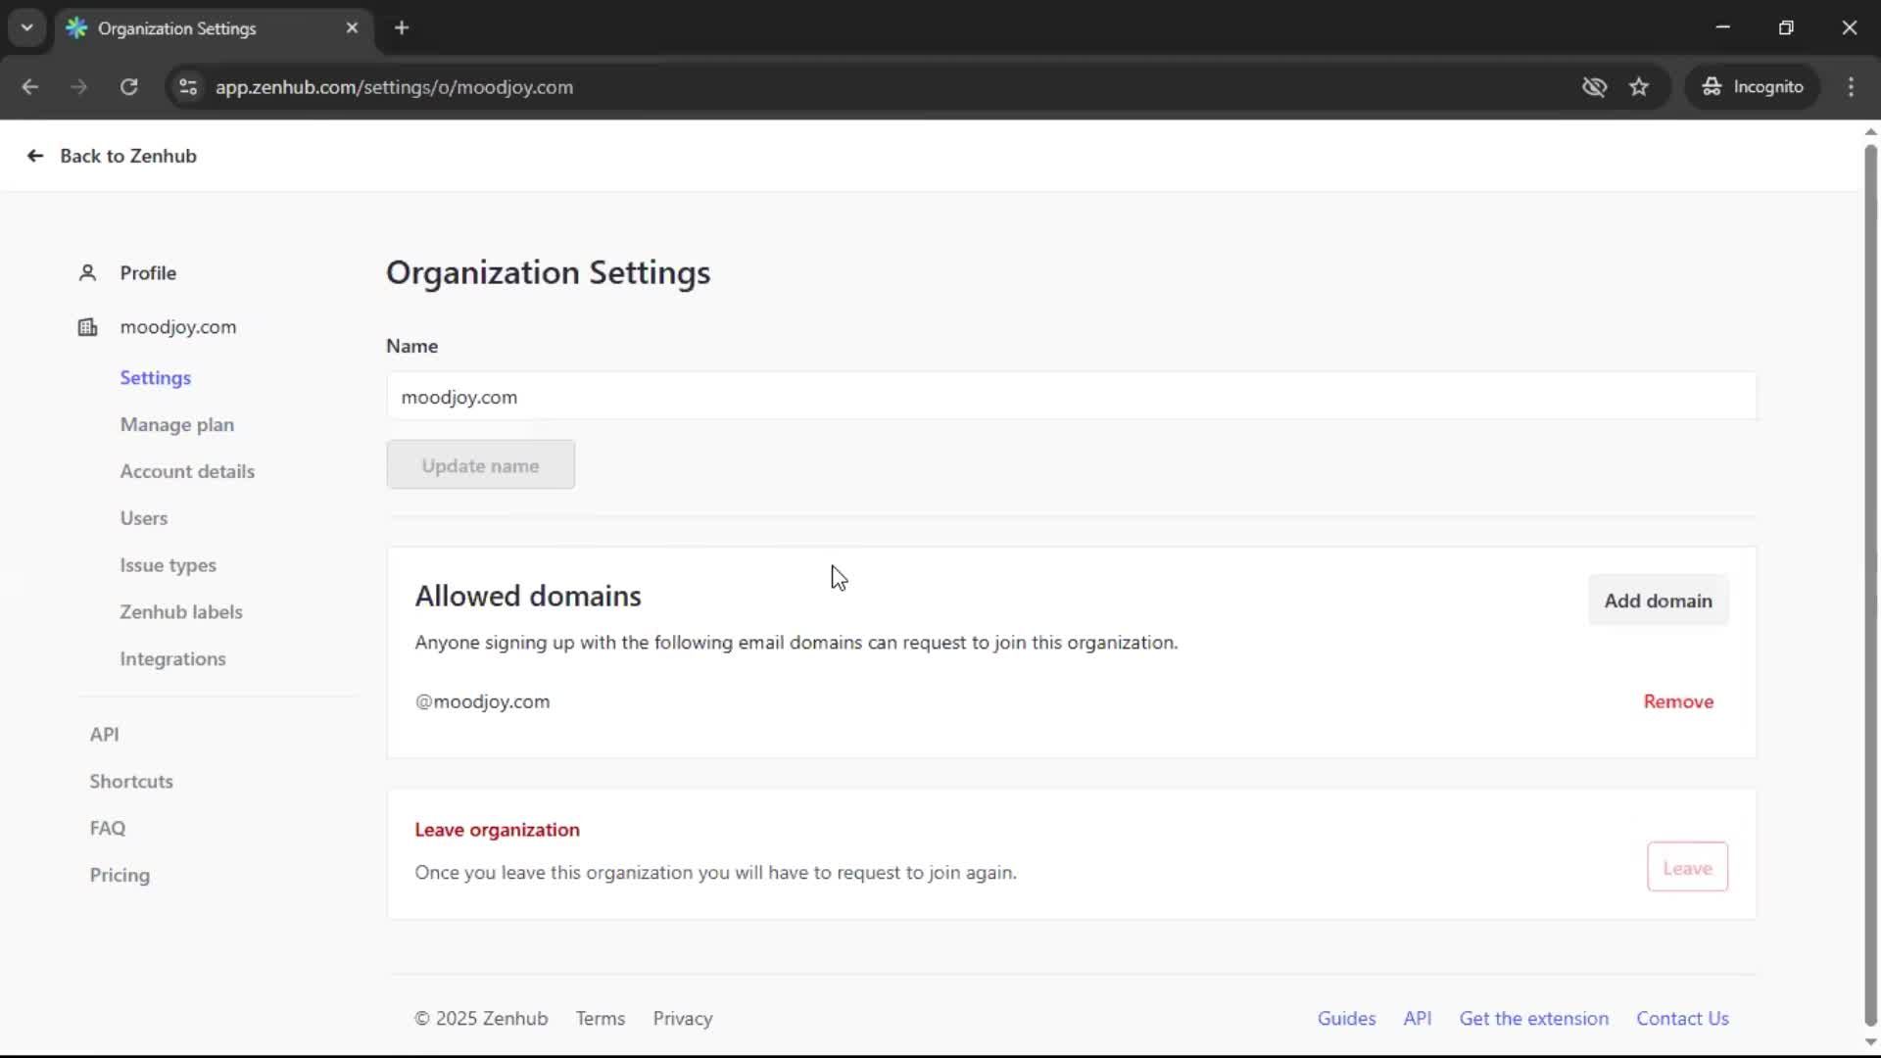Open the tab search dropdown
This screenshot has width=1881, height=1058.
(26, 27)
